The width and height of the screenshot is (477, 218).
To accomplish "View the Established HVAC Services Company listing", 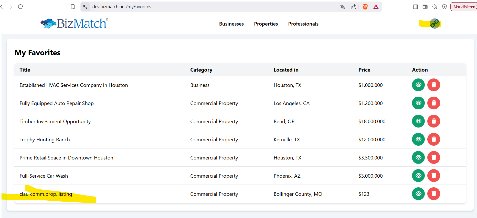I will pos(418,85).
